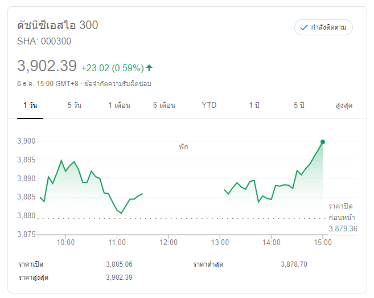Switch to the 5 วัน tab
Viewport: 374px width, 298px height.
coord(74,105)
